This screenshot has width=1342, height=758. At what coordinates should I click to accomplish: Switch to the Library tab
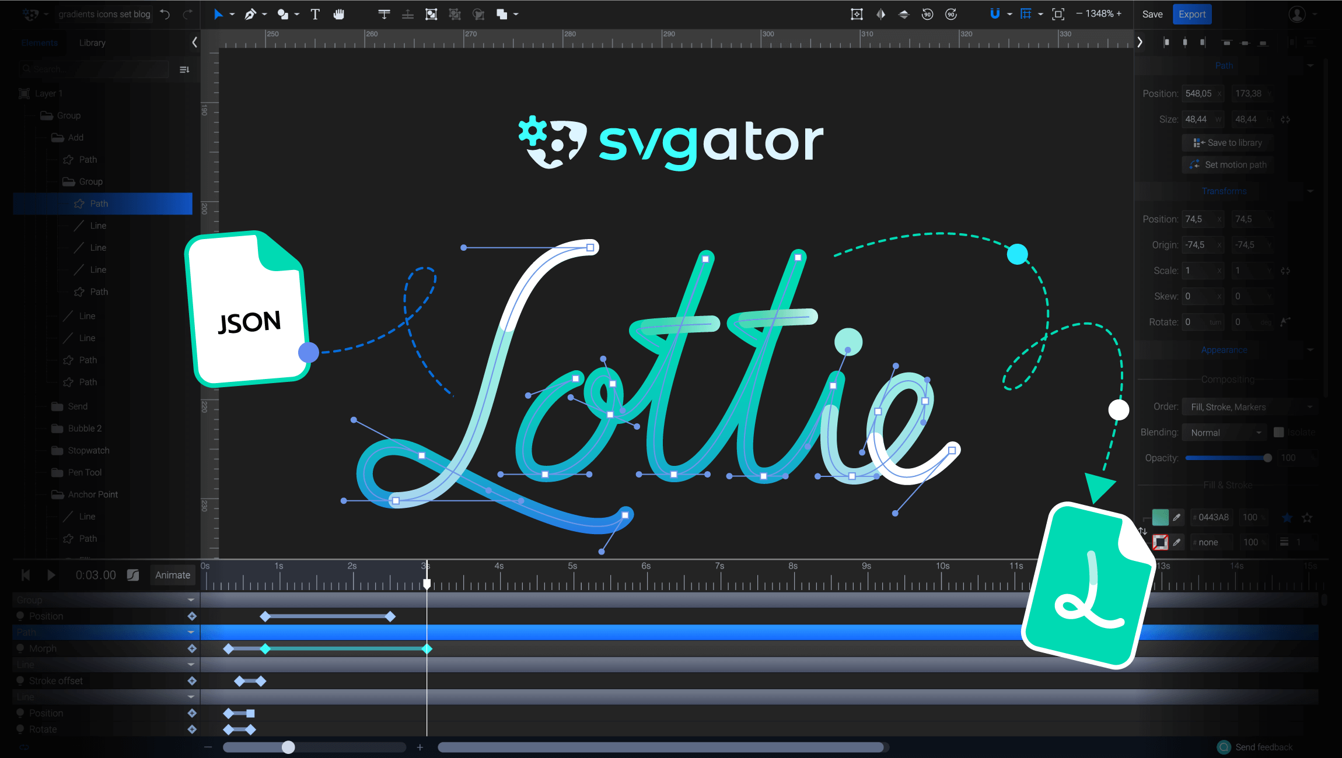click(92, 43)
